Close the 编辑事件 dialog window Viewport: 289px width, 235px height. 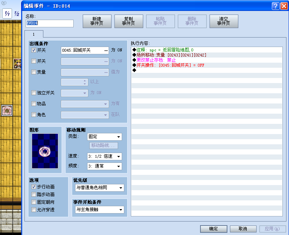coord(284,6)
